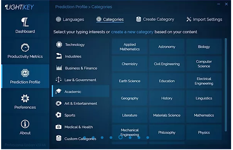
Task: Open the Preferences gear icon
Action: (x=25, y=98)
